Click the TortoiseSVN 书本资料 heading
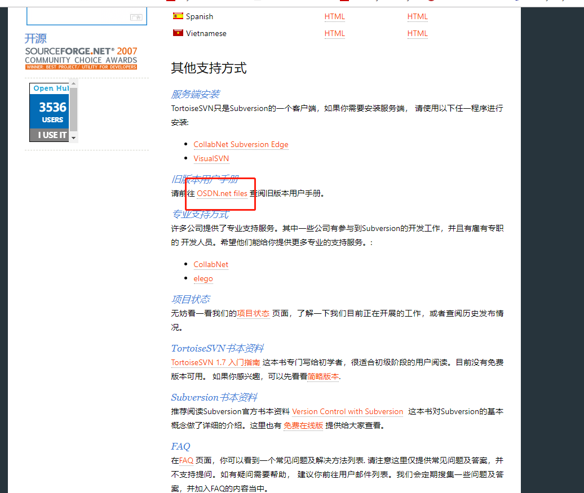 [218, 349]
